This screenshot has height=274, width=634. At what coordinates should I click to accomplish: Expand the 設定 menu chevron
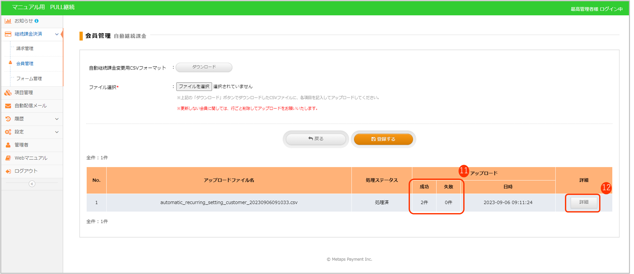click(x=57, y=132)
